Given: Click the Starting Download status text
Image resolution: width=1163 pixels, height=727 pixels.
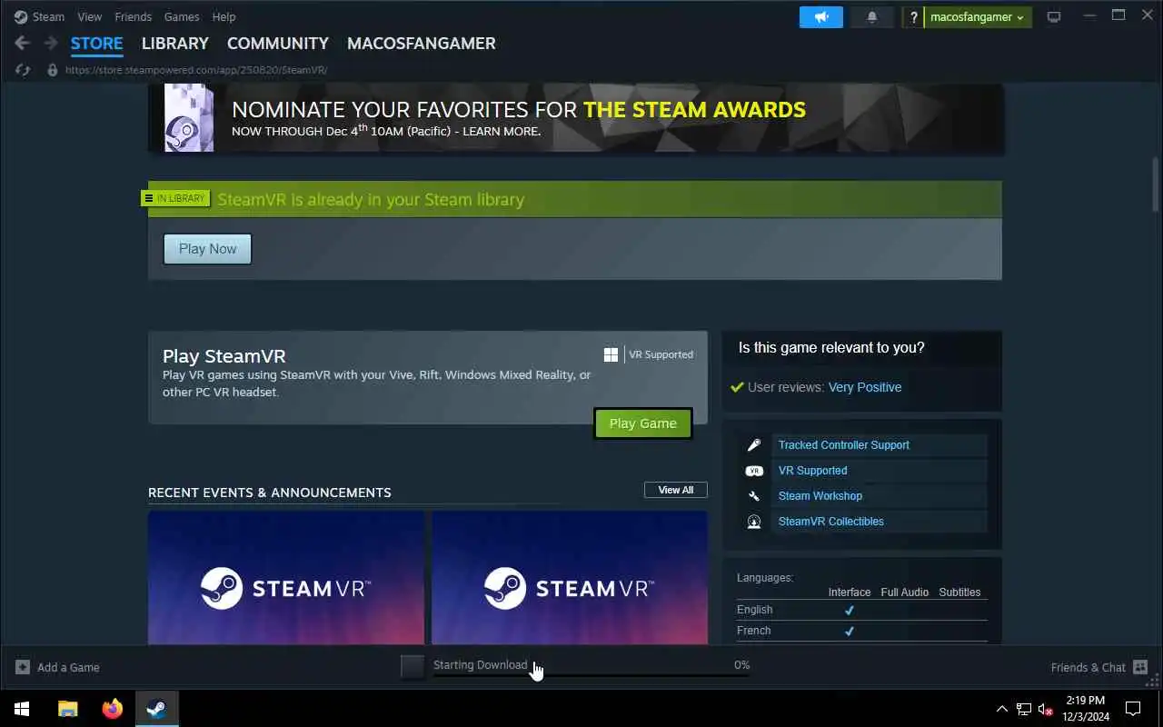Looking at the screenshot, I should 481,664.
